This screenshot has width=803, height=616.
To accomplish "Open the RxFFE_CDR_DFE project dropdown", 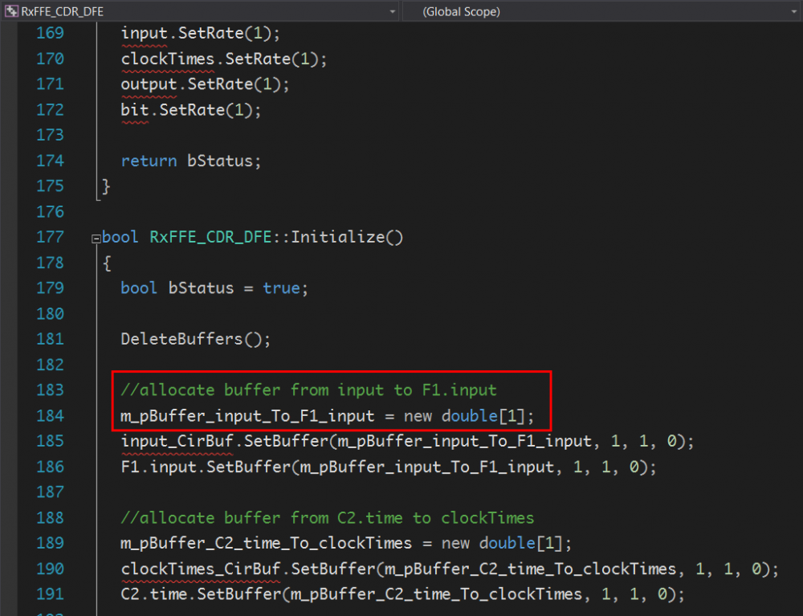I will [x=392, y=11].
